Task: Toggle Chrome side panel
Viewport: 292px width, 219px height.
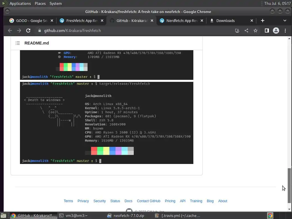Action: click(x=267, y=31)
